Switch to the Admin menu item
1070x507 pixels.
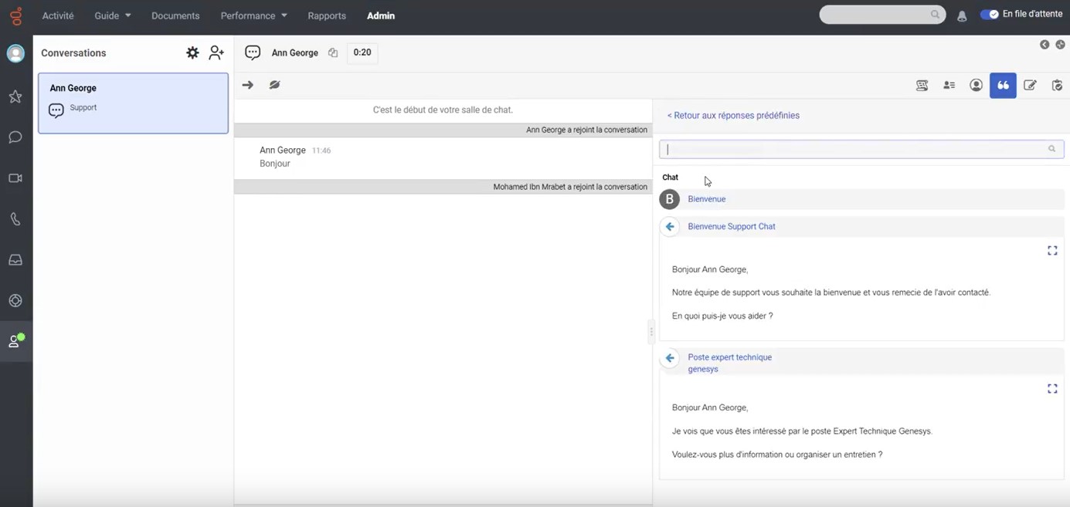coord(380,15)
